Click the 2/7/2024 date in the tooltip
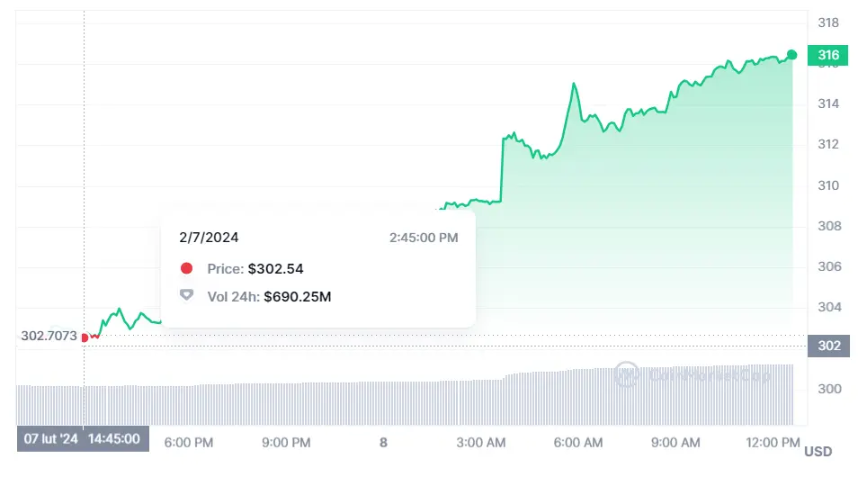Image resolution: width=858 pixels, height=477 pixels. pos(210,238)
